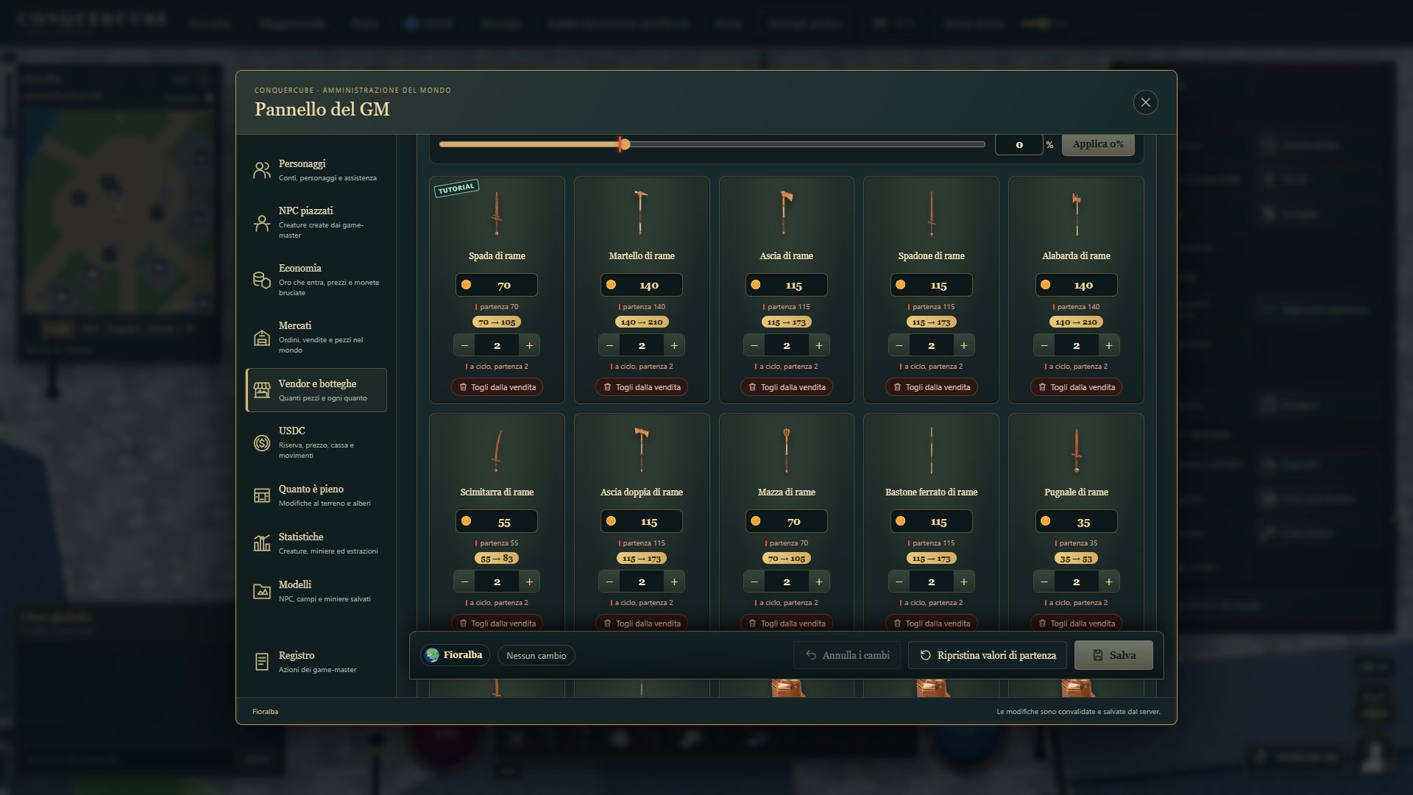Click the USDC dollar coin icon
Viewport: 1413px width, 795px height.
[x=262, y=442]
